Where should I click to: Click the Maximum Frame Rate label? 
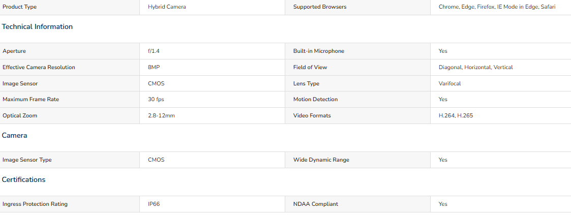(x=31, y=99)
